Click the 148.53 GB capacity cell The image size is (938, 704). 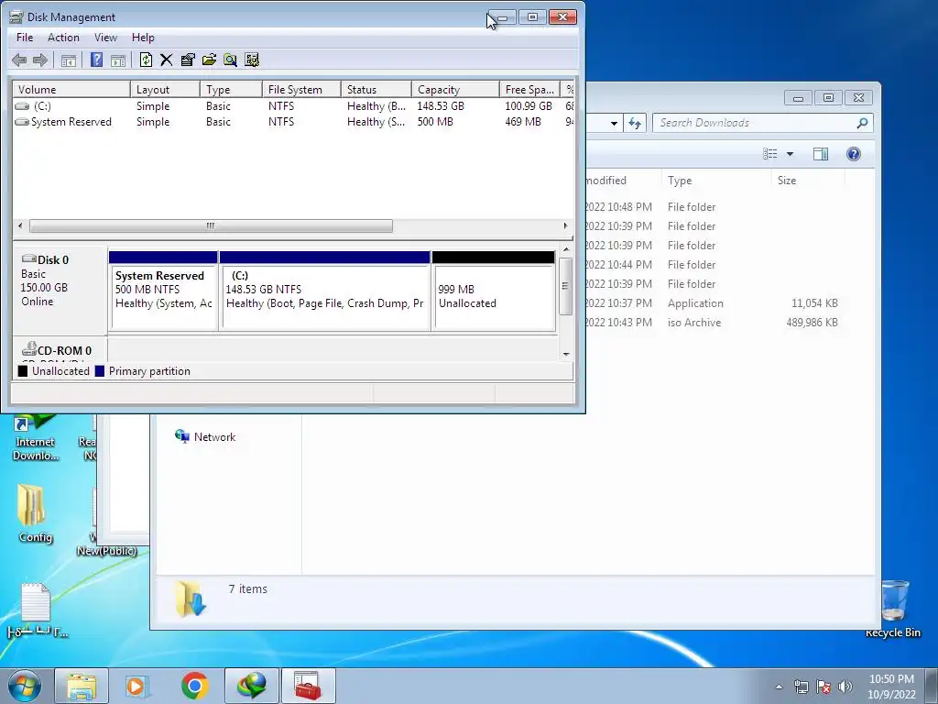[x=441, y=106]
